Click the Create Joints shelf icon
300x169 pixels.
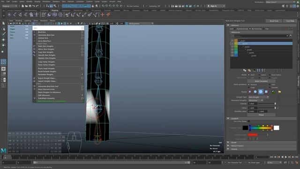point(15,15)
